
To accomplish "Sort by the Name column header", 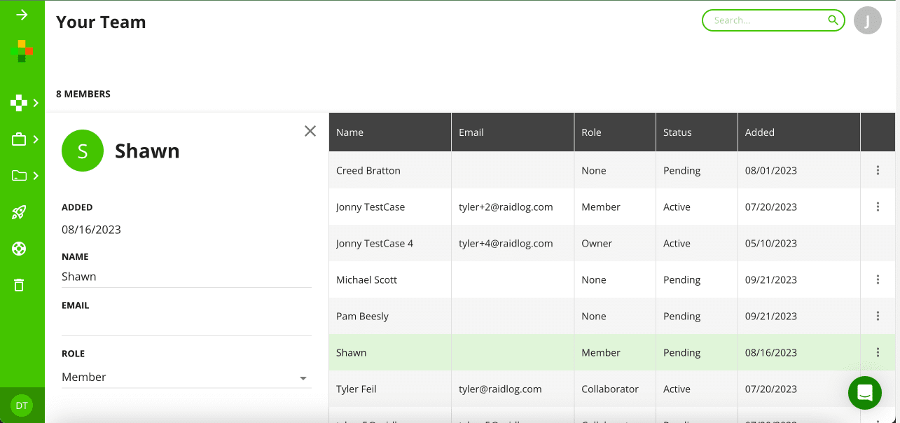I will pyautogui.click(x=390, y=132).
